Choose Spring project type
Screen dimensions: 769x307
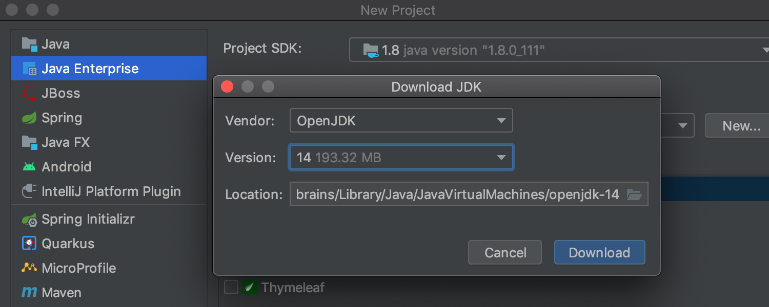[109, 118]
